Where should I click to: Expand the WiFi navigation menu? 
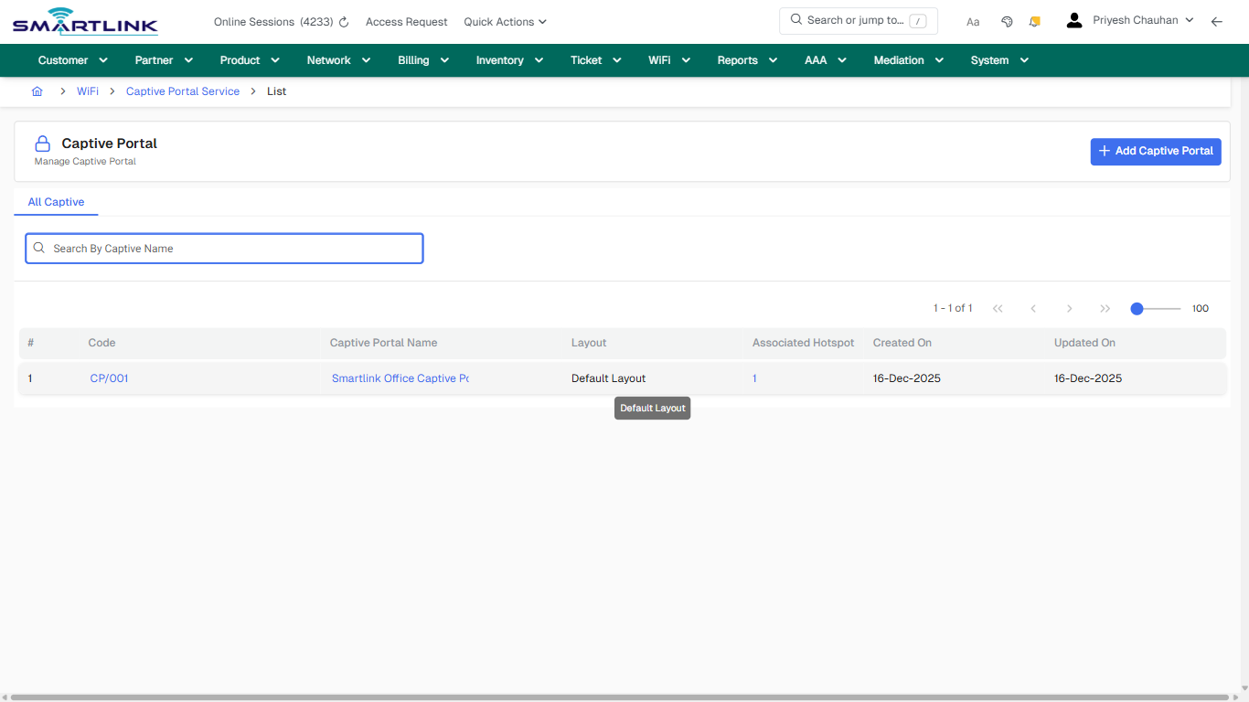668,59
